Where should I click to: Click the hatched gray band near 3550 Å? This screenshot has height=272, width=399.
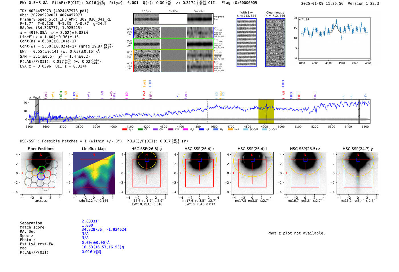tap(37, 112)
